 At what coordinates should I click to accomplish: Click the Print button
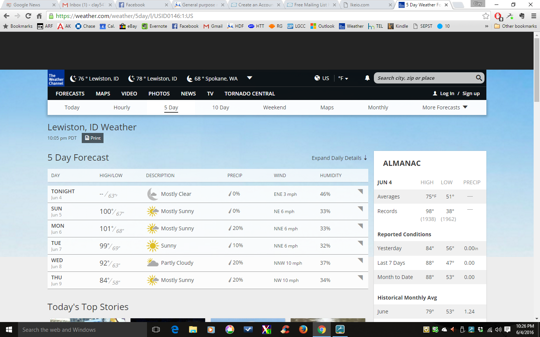pyautogui.click(x=93, y=138)
